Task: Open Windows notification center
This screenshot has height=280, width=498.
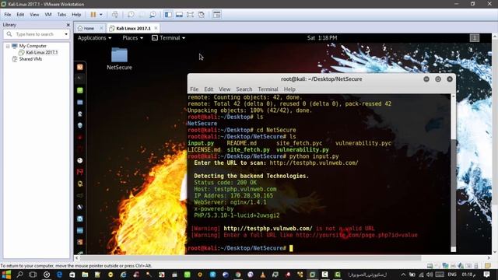Action: pos(486,275)
